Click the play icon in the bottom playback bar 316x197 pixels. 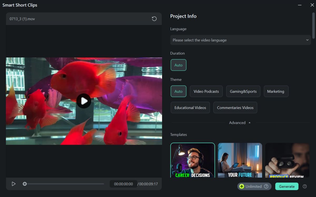14,184
